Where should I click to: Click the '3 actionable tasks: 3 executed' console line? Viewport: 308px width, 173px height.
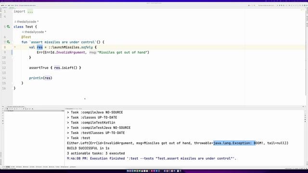pos(96,153)
